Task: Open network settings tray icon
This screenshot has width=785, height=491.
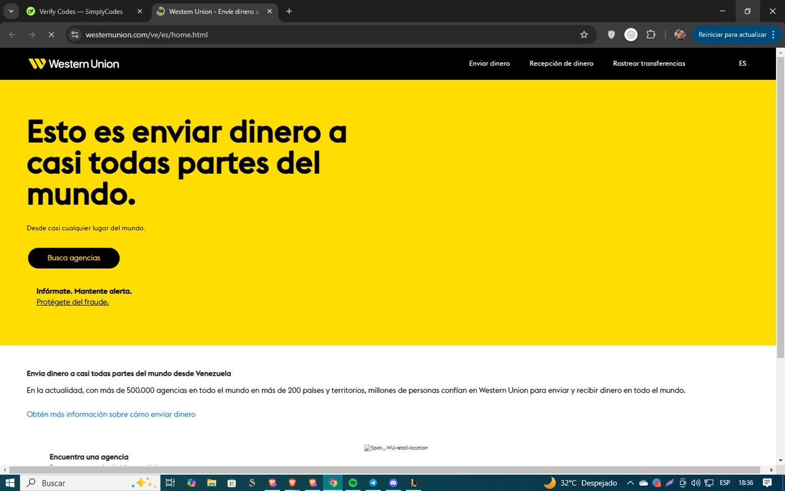Action: [709, 483]
